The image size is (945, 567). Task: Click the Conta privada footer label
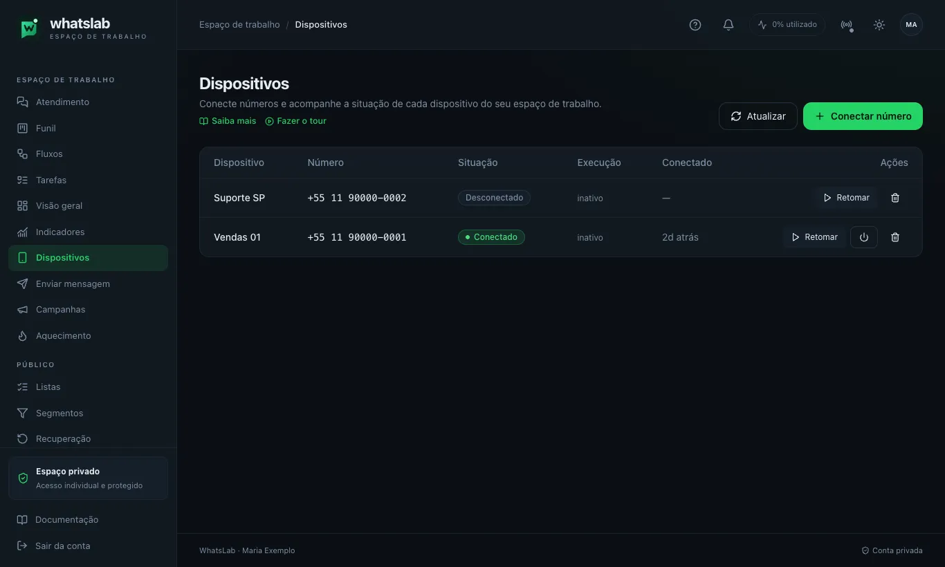point(892,551)
